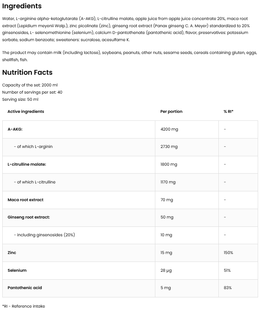This screenshot has height=311, width=260.
Task: Click the 150% zinc reference intake
Action: [x=228, y=252]
